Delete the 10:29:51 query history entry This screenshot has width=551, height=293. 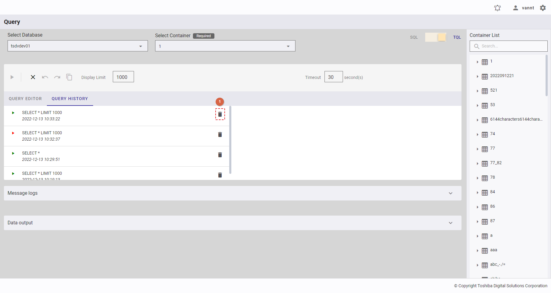click(220, 155)
